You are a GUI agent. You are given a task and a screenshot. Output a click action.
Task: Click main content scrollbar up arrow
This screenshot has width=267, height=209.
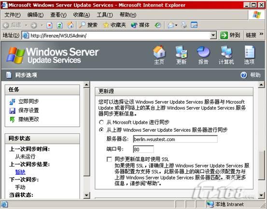coord(261,84)
